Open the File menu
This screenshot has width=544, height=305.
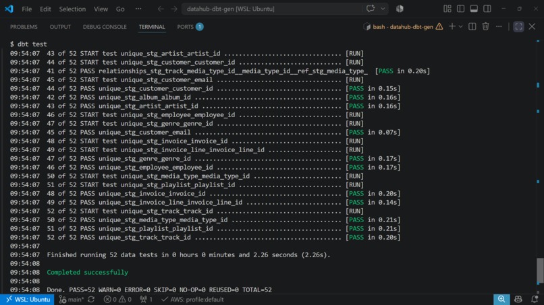pos(27,9)
